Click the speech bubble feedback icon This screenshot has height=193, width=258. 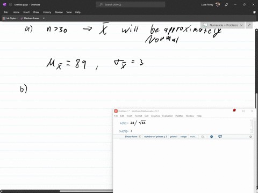coord(220,137)
